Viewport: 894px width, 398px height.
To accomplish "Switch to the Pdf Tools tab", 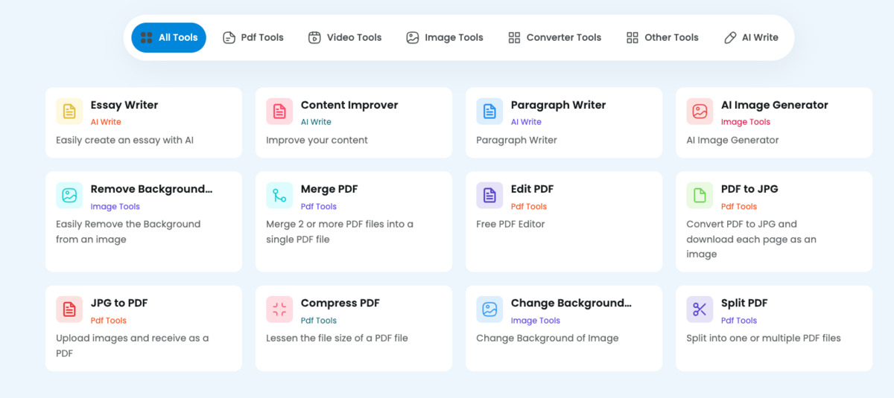I will pyautogui.click(x=253, y=37).
